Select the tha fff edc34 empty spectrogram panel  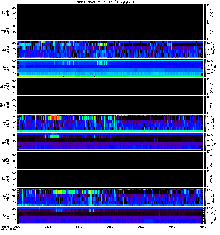pyautogui.click(x=110, y=13)
